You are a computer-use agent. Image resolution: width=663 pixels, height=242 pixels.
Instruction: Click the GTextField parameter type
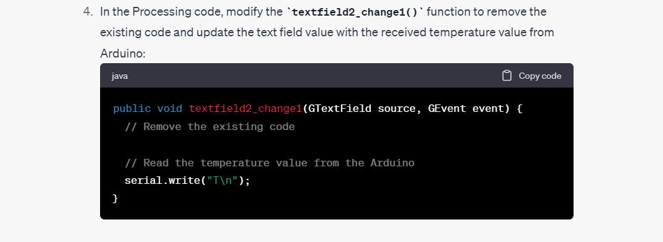[340, 109]
